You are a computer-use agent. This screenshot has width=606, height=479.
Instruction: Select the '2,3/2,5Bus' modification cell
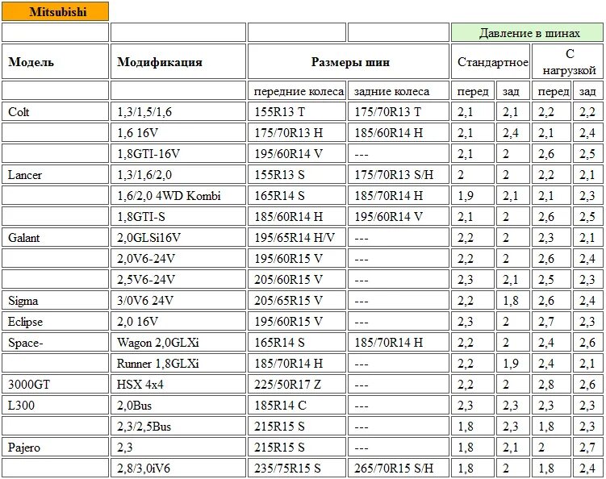[x=178, y=426]
